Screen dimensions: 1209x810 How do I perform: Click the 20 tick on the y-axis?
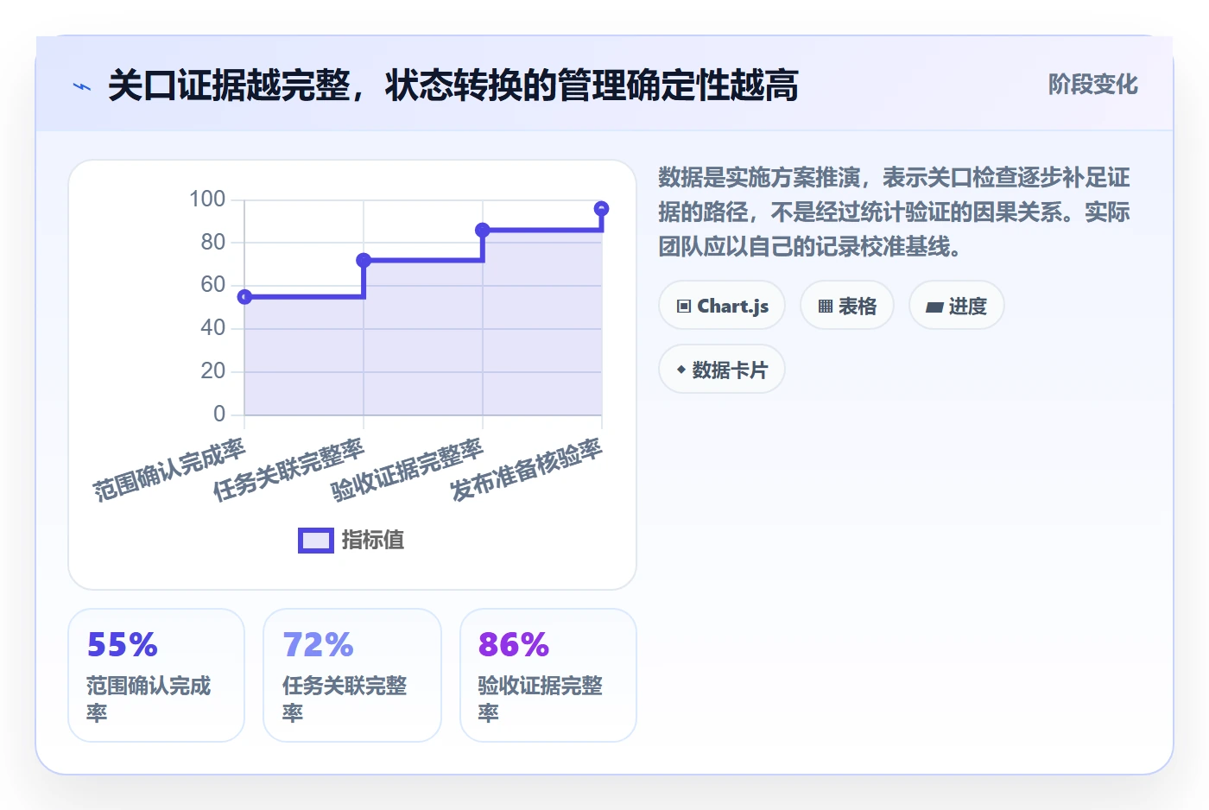click(213, 371)
